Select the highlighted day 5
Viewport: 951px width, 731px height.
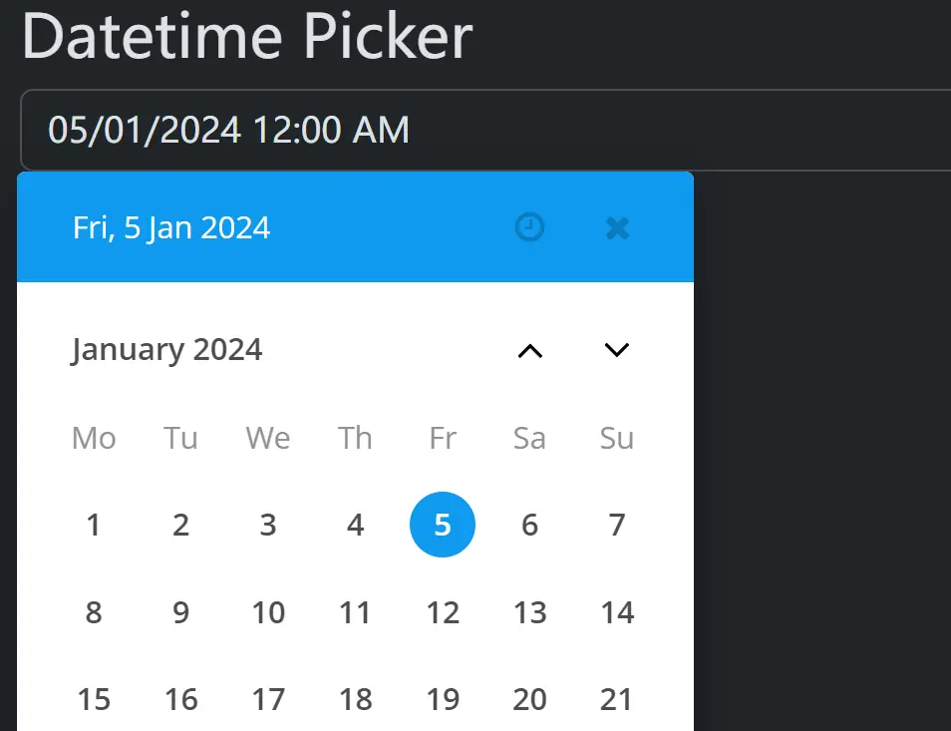tap(443, 525)
